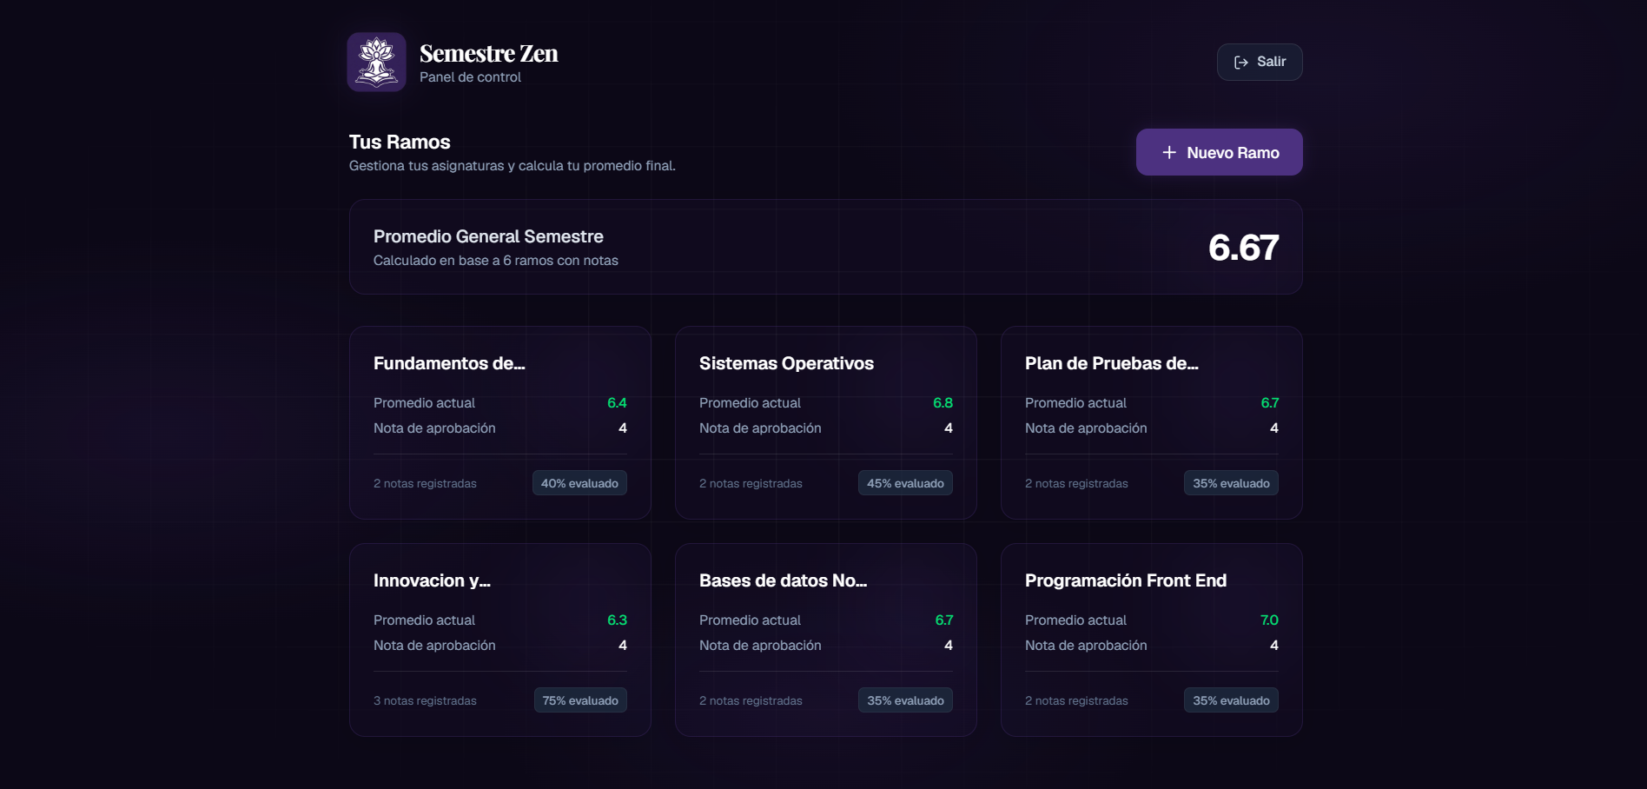Click '3 notas registradas' in Innovacion card

coord(425,701)
